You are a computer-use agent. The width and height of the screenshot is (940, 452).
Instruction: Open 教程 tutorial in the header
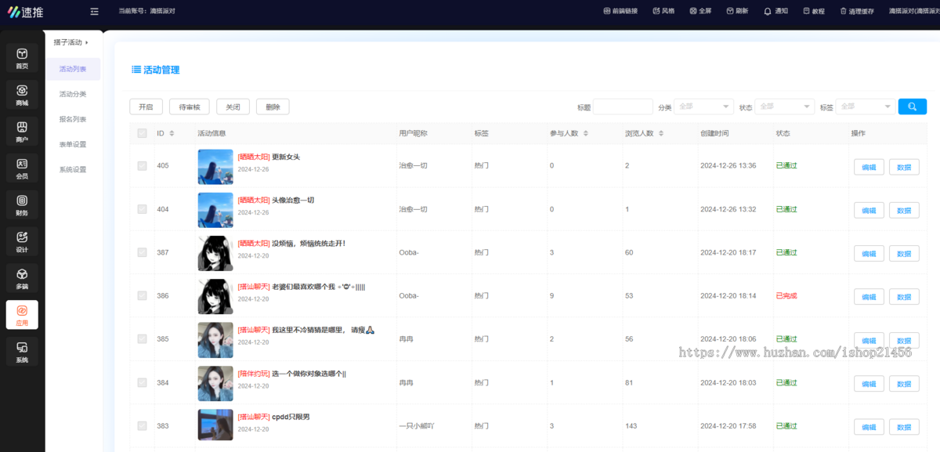pyautogui.click(x=813, y=11)
